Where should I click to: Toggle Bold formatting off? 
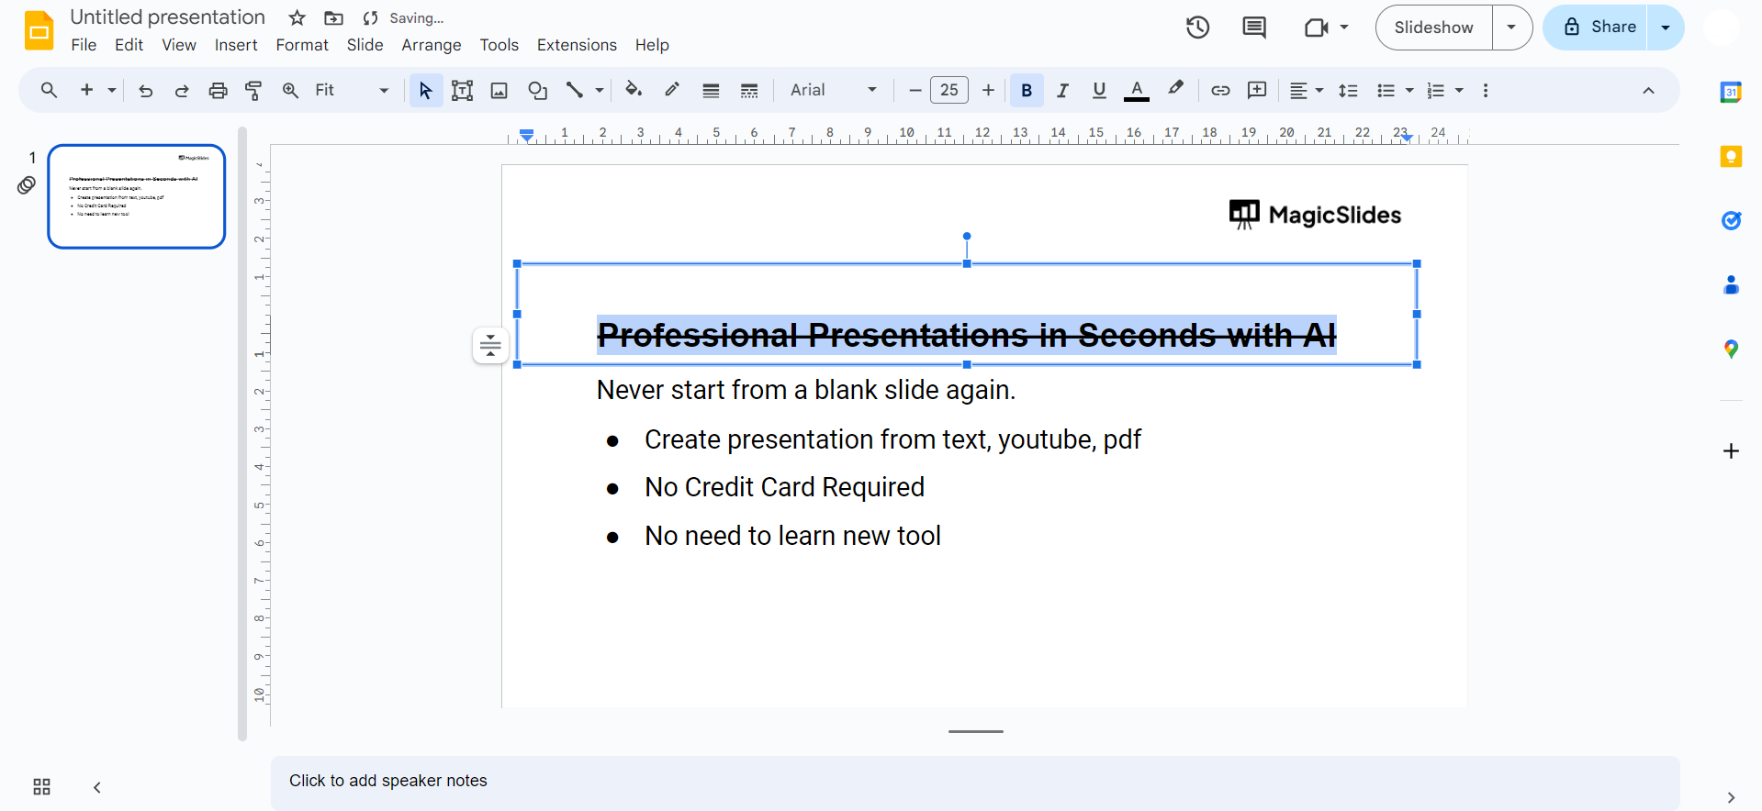(x=1027, y=90)
